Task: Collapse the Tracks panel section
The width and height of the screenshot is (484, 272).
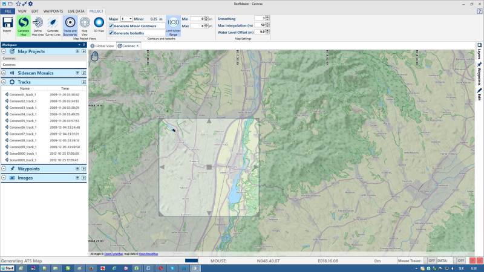Action: pos(4,82)
